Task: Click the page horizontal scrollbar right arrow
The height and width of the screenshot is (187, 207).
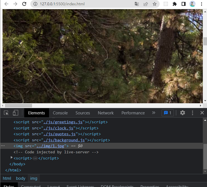Action: [201, 106]
